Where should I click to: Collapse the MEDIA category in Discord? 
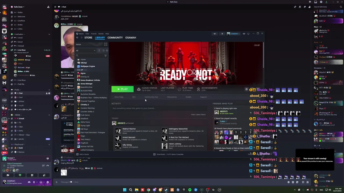[x=18, y=115]
